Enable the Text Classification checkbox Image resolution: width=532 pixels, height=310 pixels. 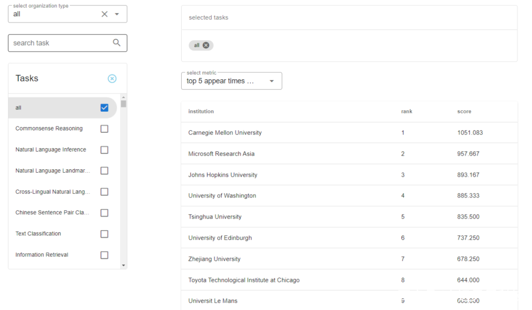pos(104,234)
